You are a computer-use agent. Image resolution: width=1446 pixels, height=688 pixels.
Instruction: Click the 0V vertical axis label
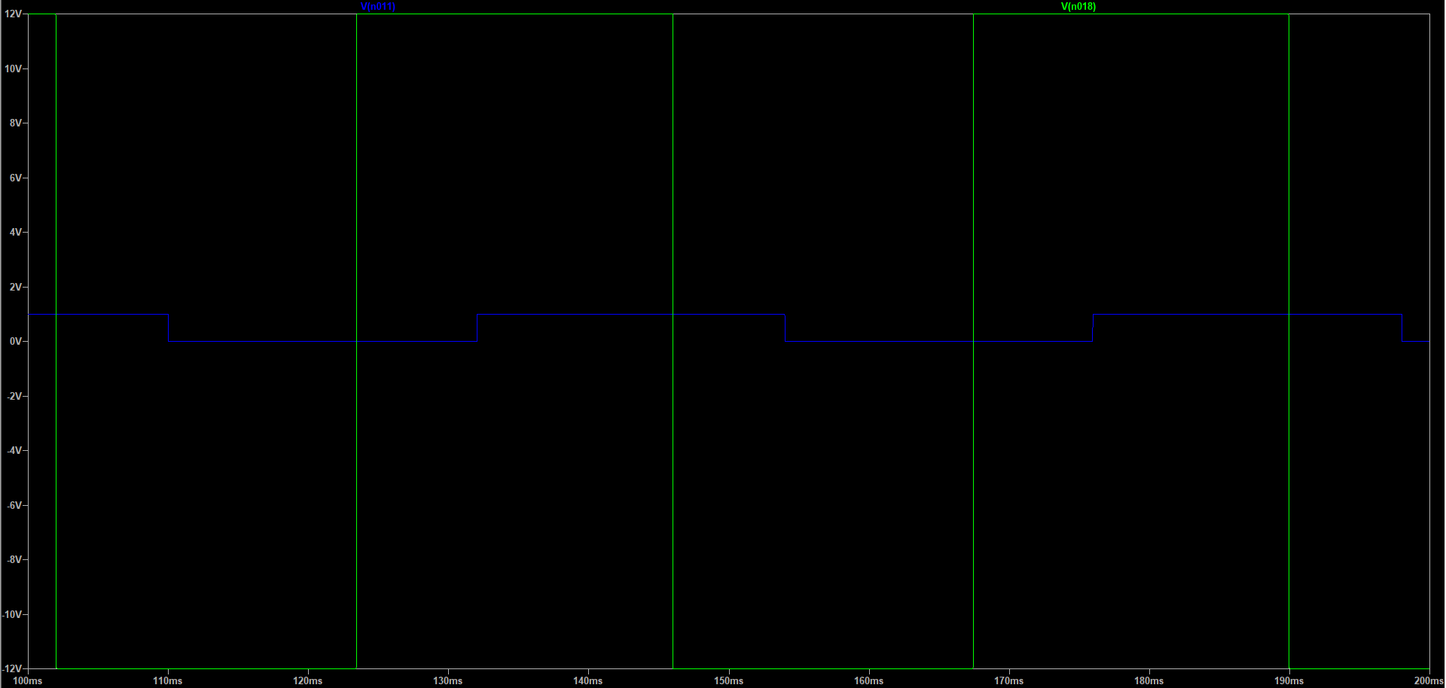point(16,341)
